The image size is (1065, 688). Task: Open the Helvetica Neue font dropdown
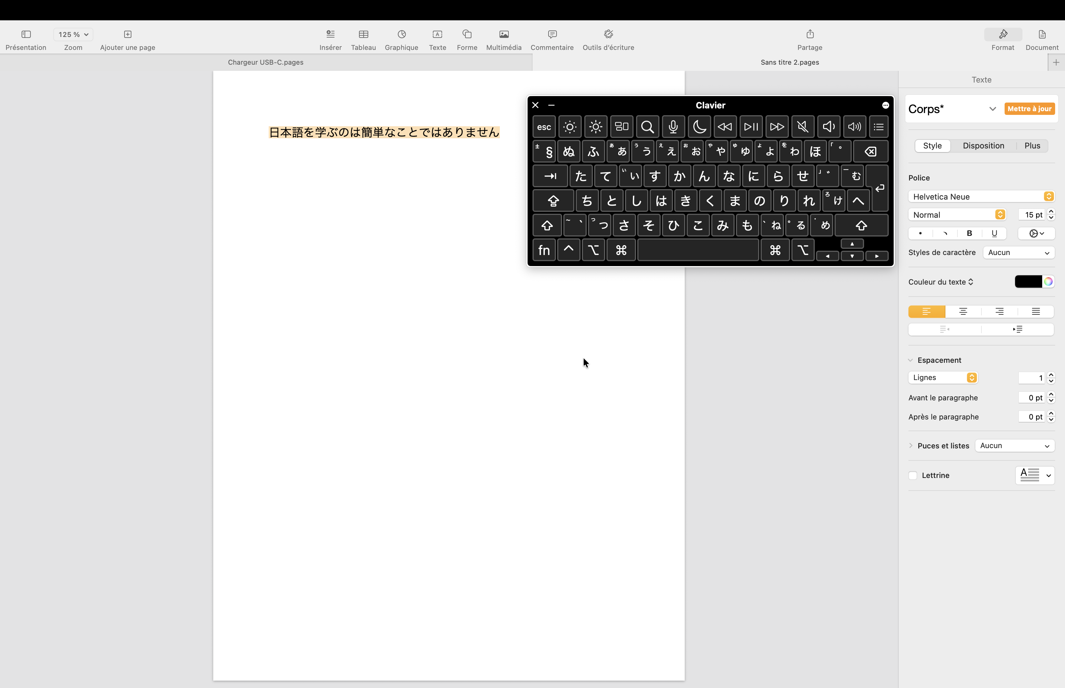[x=981, y=196]
